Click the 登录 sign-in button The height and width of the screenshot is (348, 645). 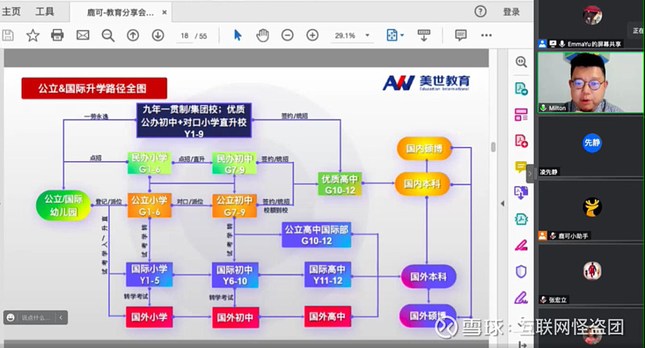point(511,12)
